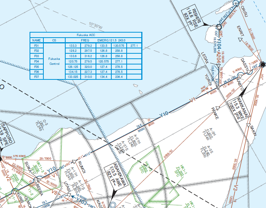Click the DASSY waypoint triangle symbol
The image size is (266, 208).
pos(249,72)
